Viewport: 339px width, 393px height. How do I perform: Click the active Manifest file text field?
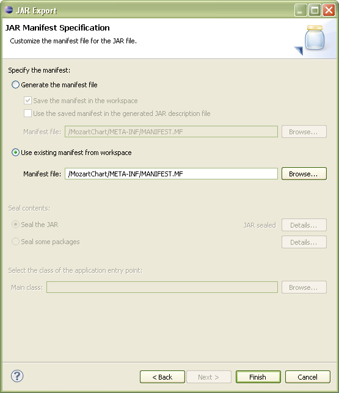point(171,174)
